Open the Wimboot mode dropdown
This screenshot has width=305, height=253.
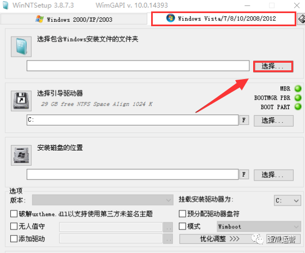259,226
